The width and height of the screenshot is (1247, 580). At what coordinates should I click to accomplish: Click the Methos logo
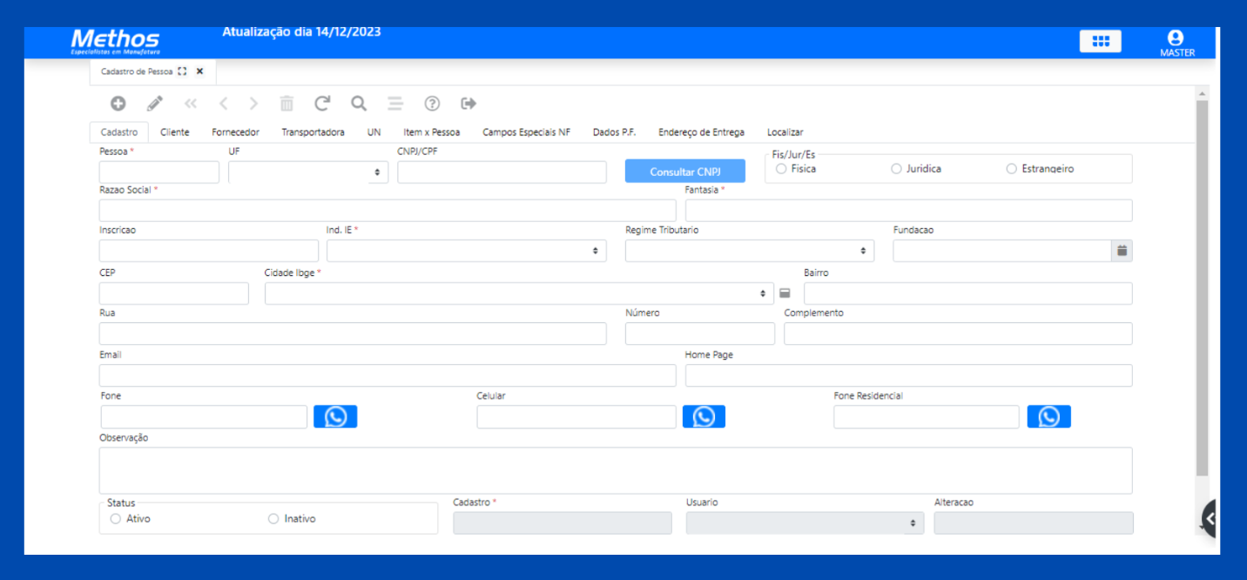click(x=115, y=42)
